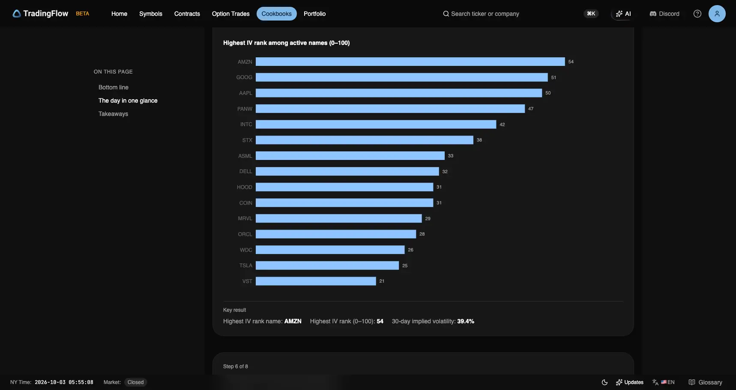Click the Step 6 of 8 label
This screenshot has width=736, height=390.
pyautogui.click(x=236, y=366)
